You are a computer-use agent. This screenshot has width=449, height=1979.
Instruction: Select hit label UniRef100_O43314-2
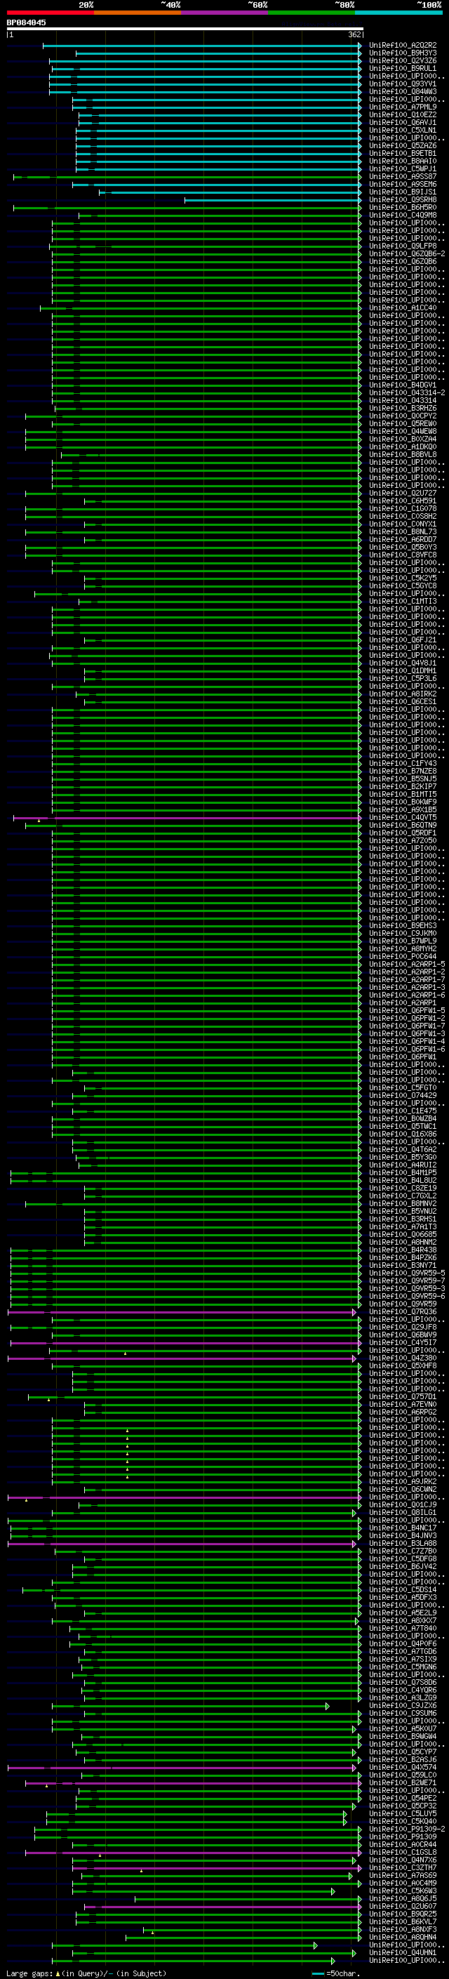pos(407,392)
